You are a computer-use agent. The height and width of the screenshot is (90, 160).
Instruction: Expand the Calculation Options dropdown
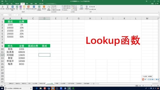click(86, 8)
